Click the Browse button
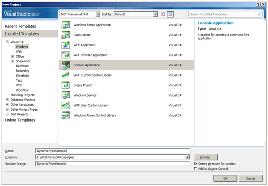 click(x=206, y=157)
